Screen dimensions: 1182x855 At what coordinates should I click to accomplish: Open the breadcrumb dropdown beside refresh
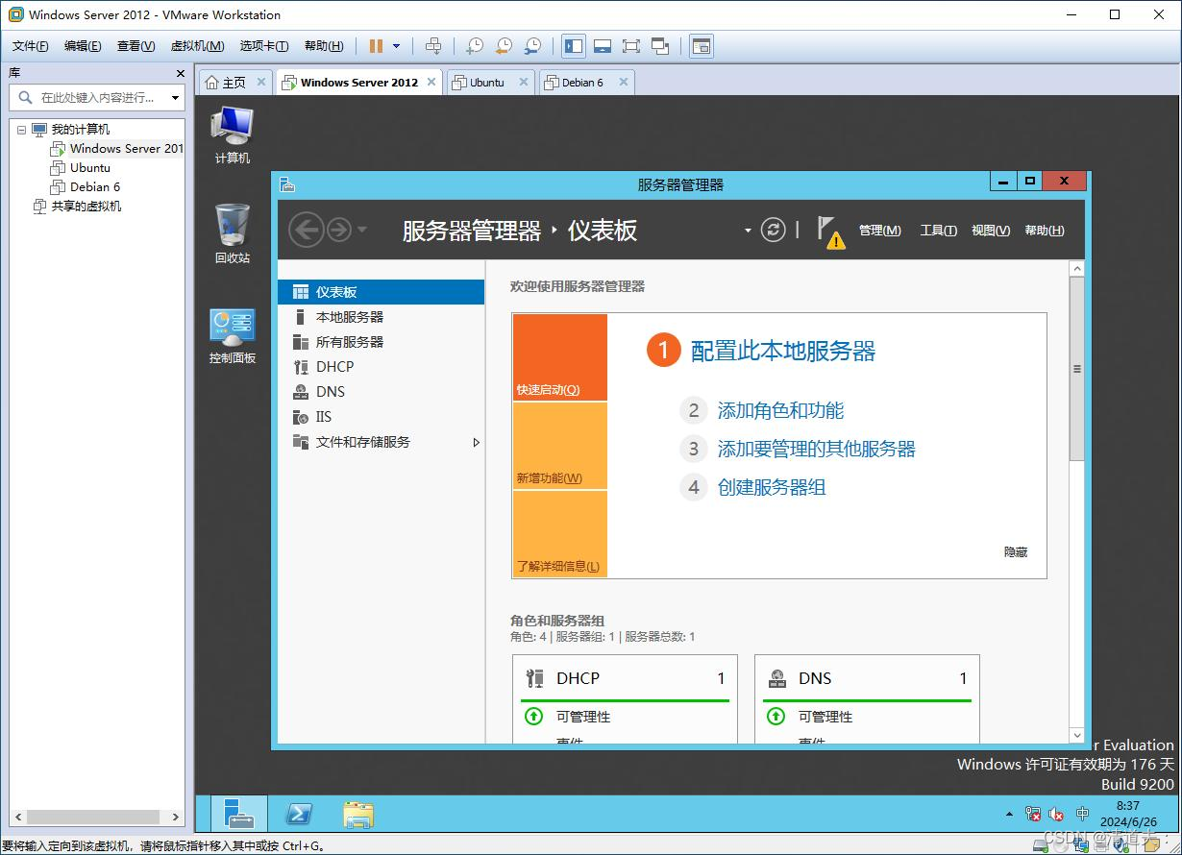[x=748, y=231]
